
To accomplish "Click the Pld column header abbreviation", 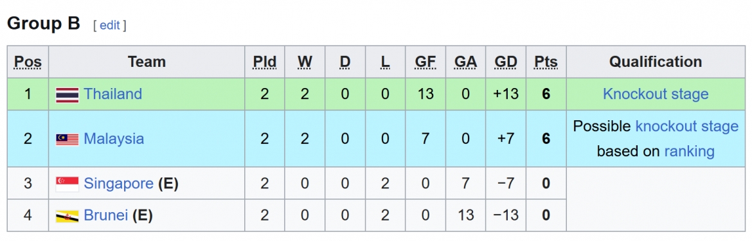I will (265, 62).
